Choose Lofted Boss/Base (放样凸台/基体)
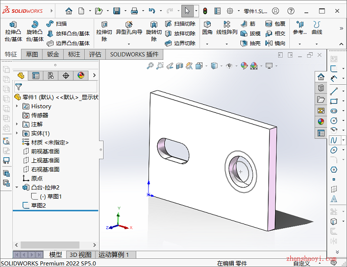The height and width of the screenshot is (267, 347). click(68, 33)
